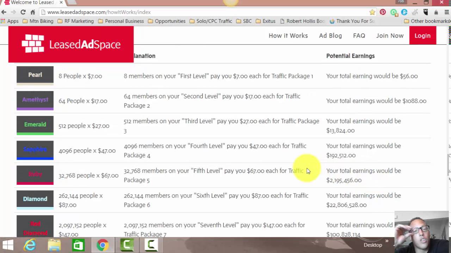Open the RF Marketing bookmark folder
This screenshot has height=253, width=451.
75,21
